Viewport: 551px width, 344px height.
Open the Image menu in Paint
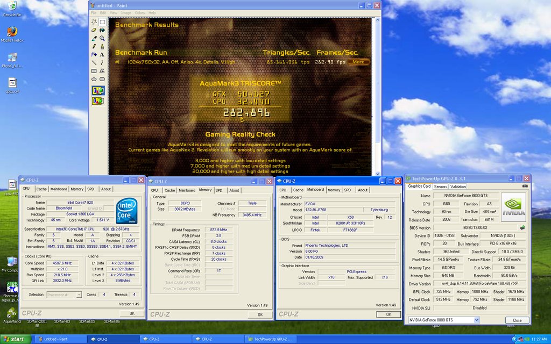[x=126, y=13]
